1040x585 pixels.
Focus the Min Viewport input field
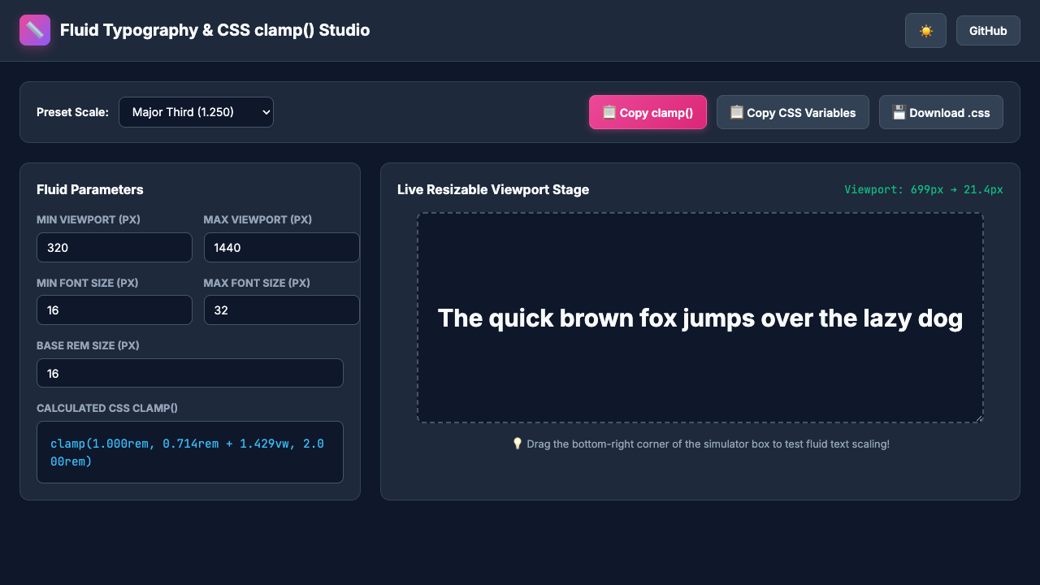[115, 247]
